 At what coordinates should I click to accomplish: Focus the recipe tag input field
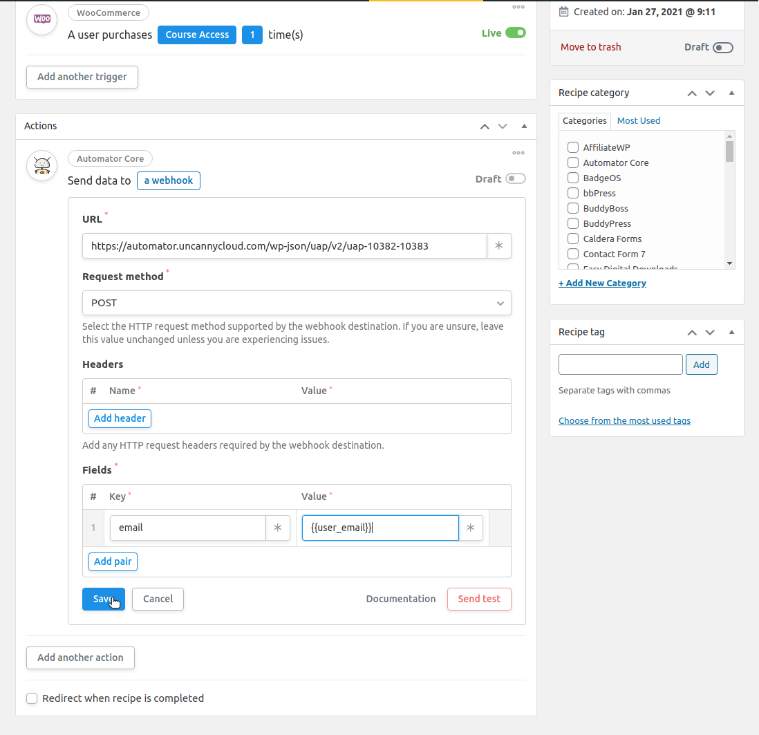pyautogui.click(x=621, y=364)
